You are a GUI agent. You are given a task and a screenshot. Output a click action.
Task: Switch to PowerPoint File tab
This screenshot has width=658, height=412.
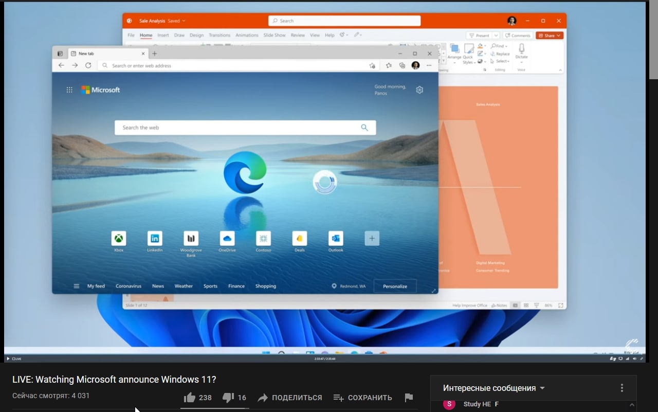131,35
